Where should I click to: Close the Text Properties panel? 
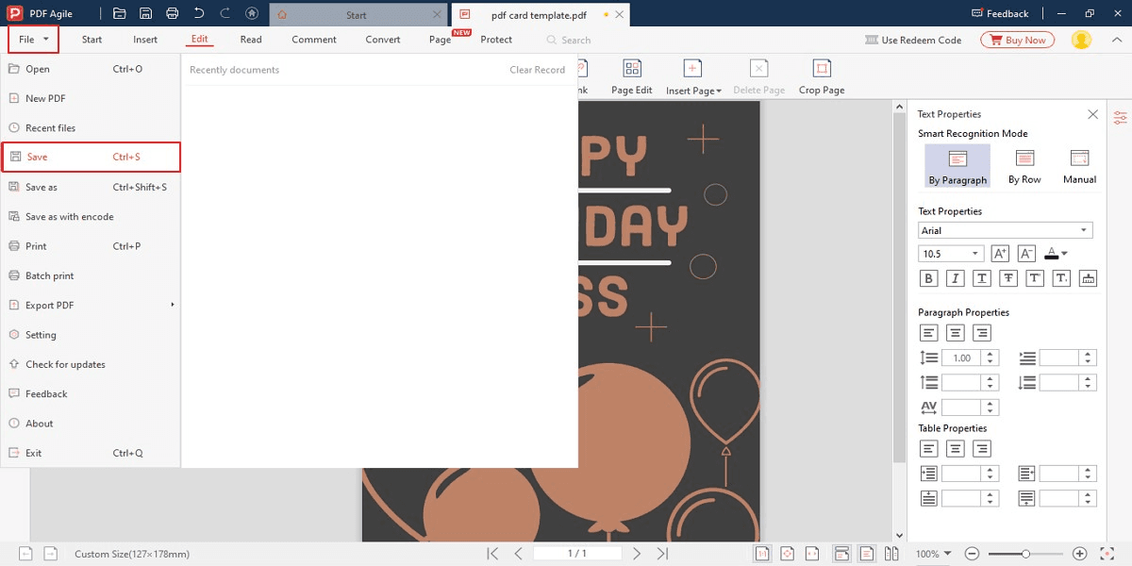tap(1092, 114)
